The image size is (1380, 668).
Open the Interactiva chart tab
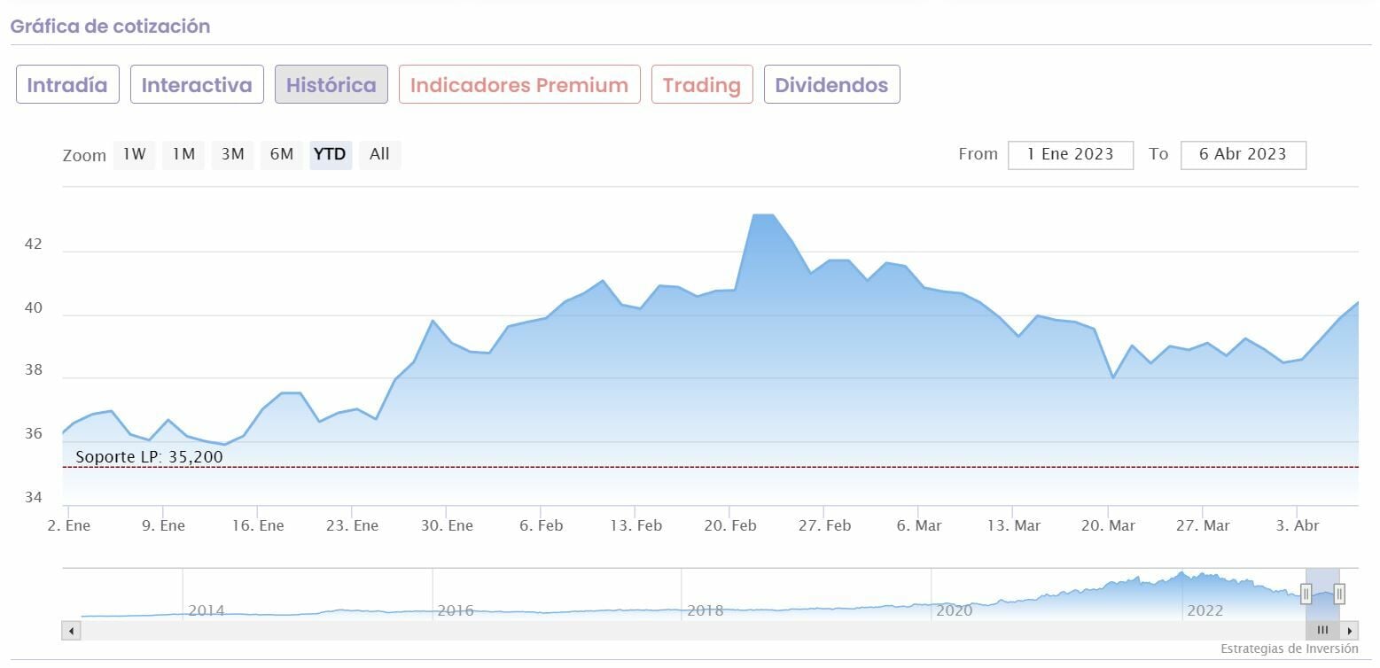pos(197,85)
